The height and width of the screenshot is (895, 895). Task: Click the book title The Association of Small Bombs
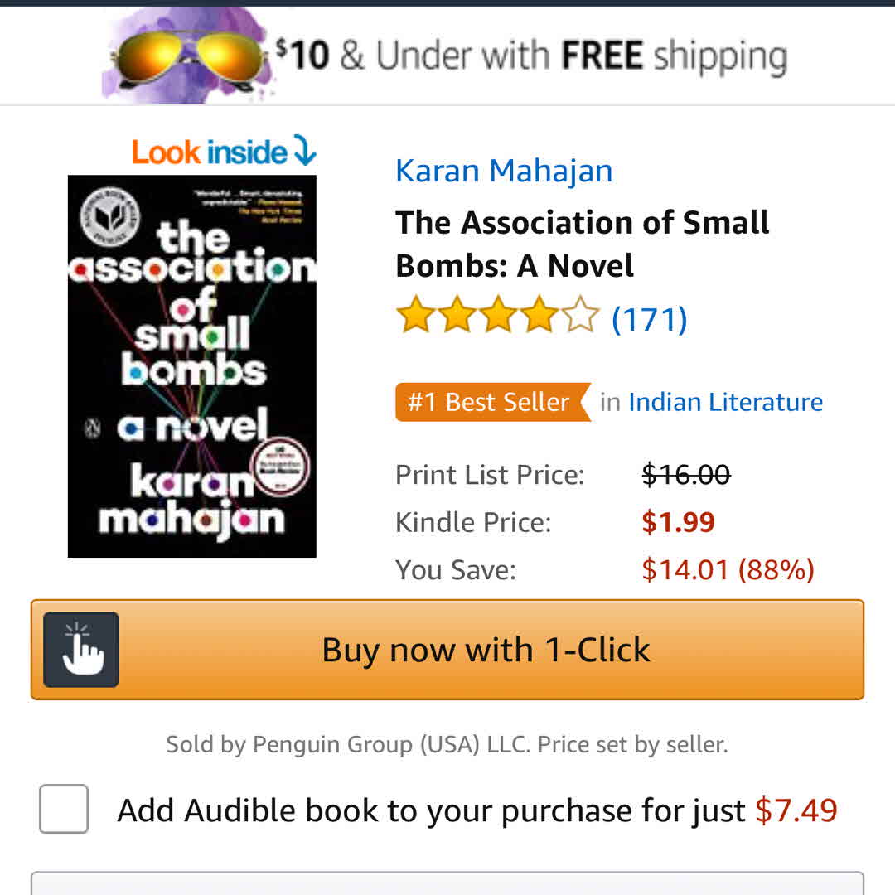(x=583, y=244)
